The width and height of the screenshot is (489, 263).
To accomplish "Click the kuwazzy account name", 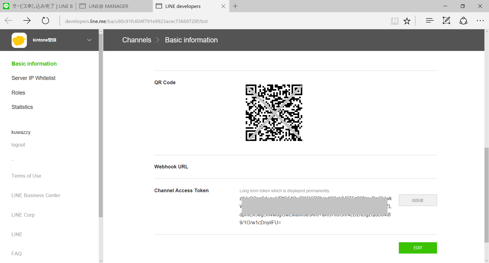I will (21, 132).
